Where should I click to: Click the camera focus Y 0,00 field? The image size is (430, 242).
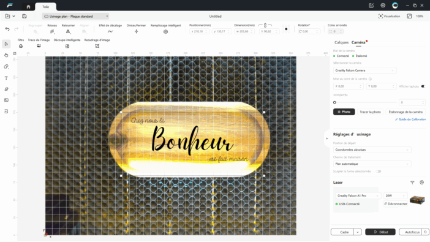(x=382, y=86)
